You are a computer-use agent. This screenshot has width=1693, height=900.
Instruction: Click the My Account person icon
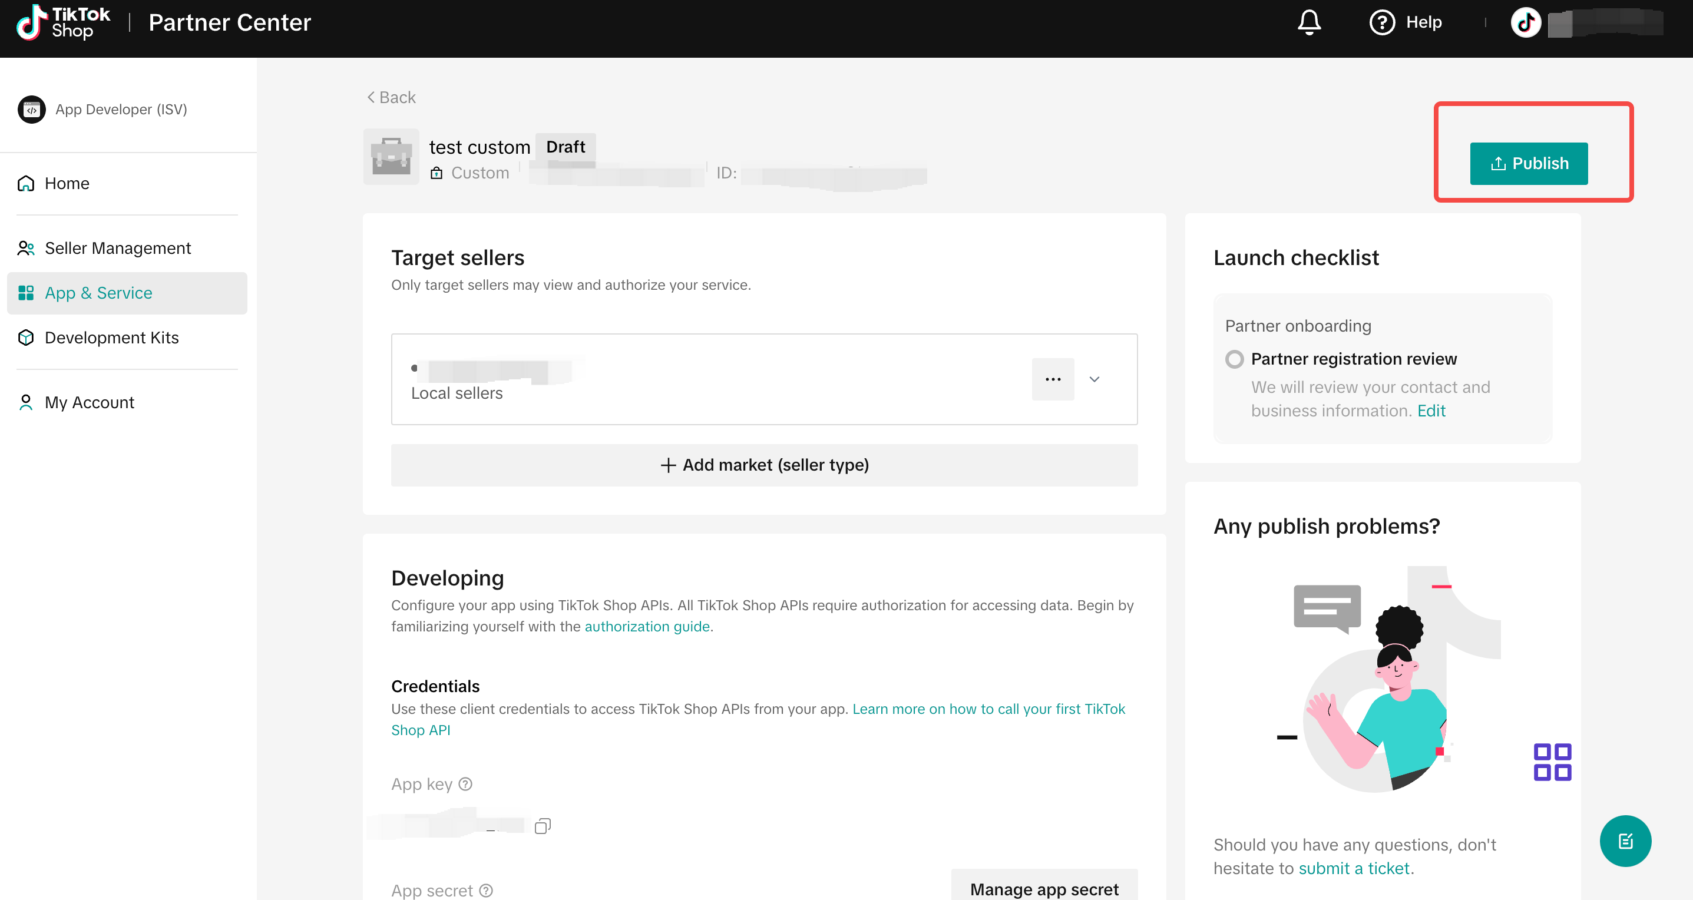(x=26, y=402)
